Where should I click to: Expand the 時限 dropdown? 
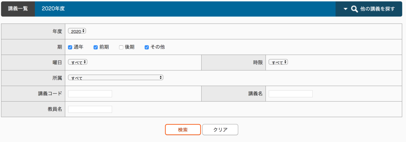pos(278,62)
